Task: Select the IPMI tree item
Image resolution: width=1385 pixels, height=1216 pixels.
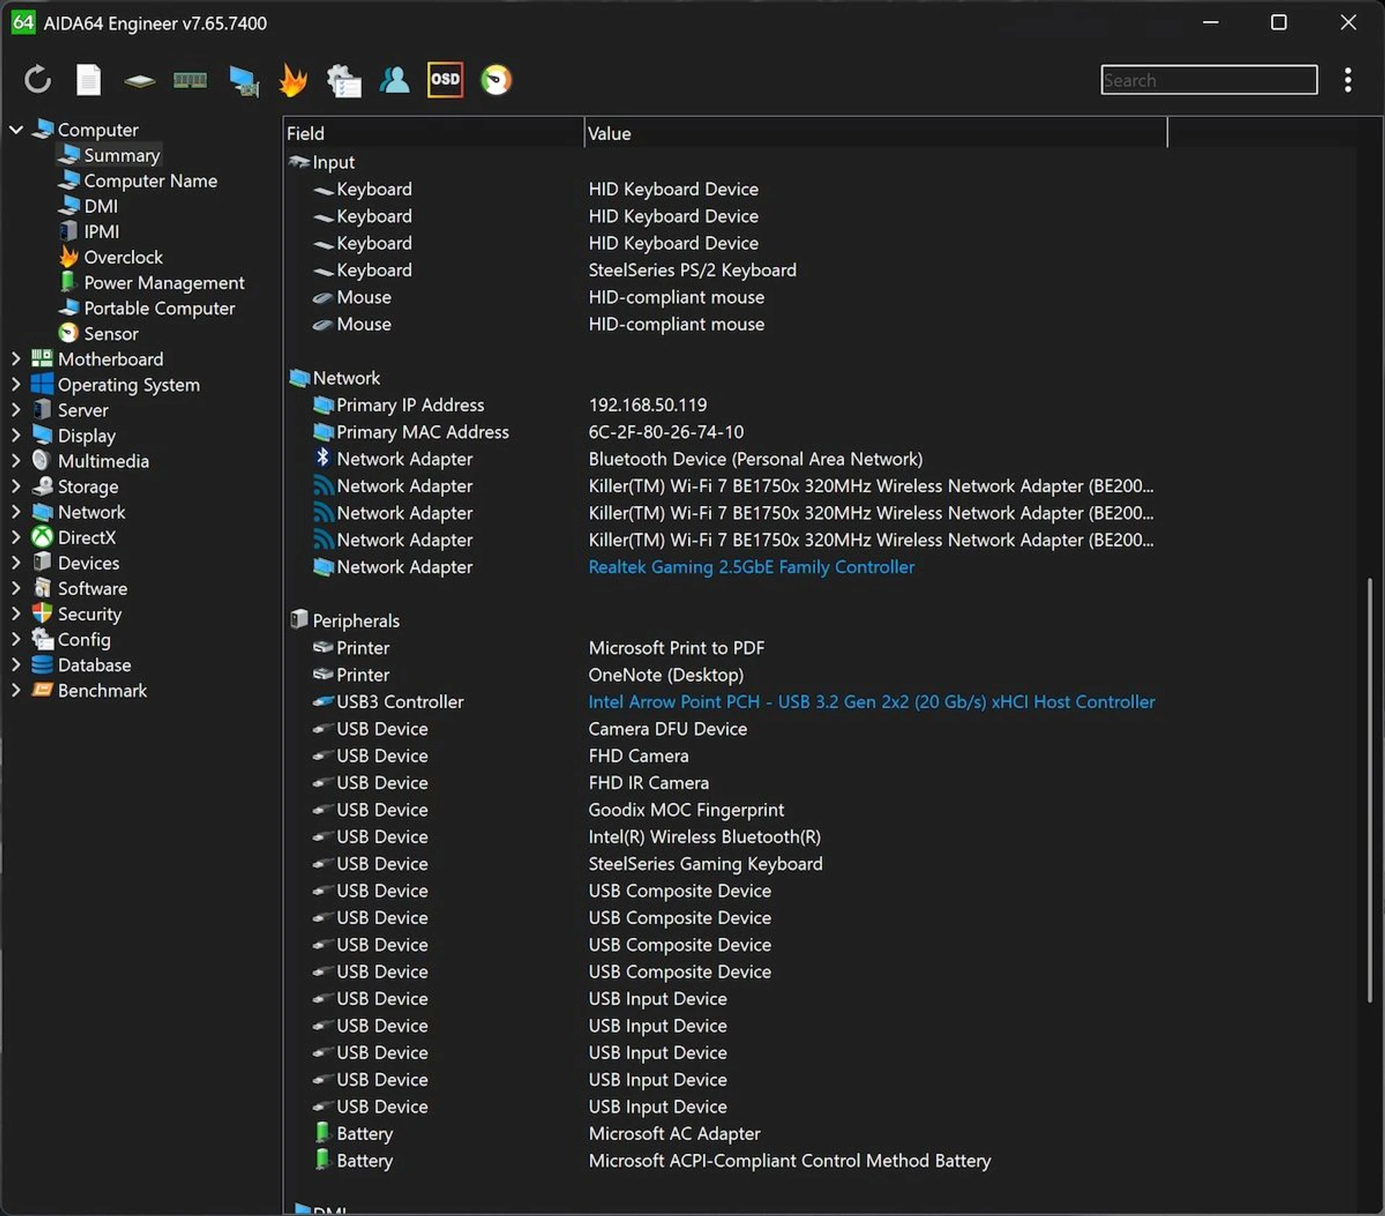Action: 102,232
